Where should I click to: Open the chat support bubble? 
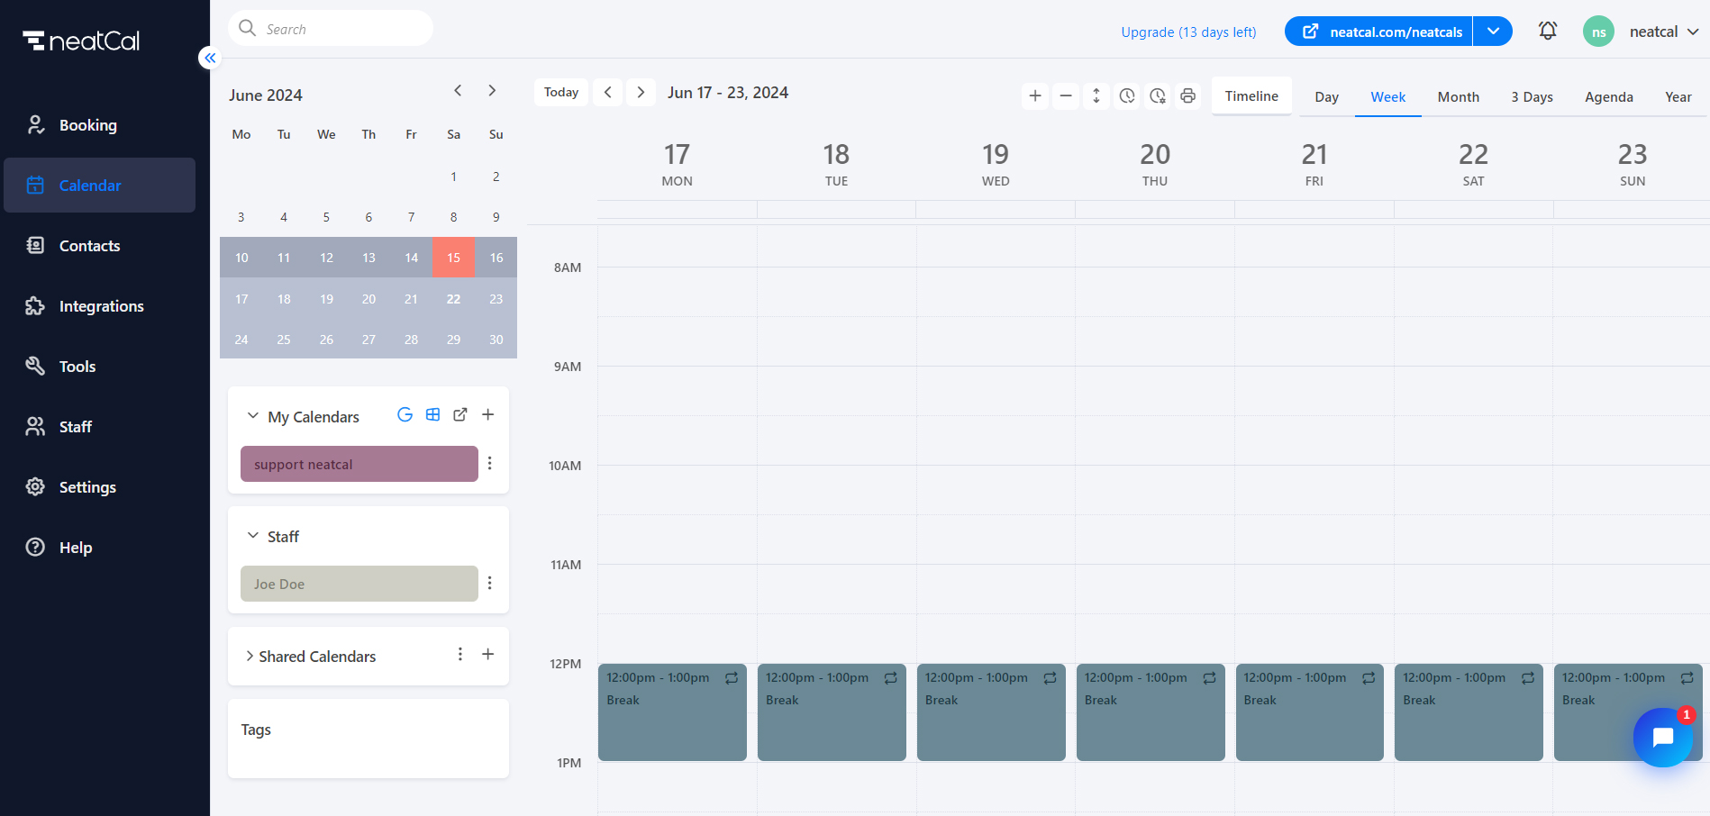click(1663, 737)
